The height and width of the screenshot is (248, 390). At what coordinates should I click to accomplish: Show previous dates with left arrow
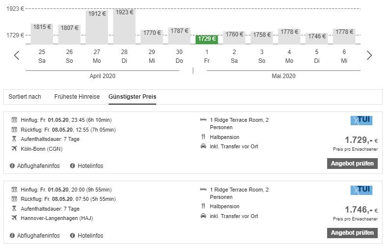click(17, 55)
